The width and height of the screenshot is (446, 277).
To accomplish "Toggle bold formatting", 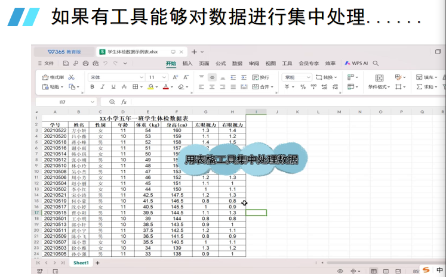I will click(93, 87).
